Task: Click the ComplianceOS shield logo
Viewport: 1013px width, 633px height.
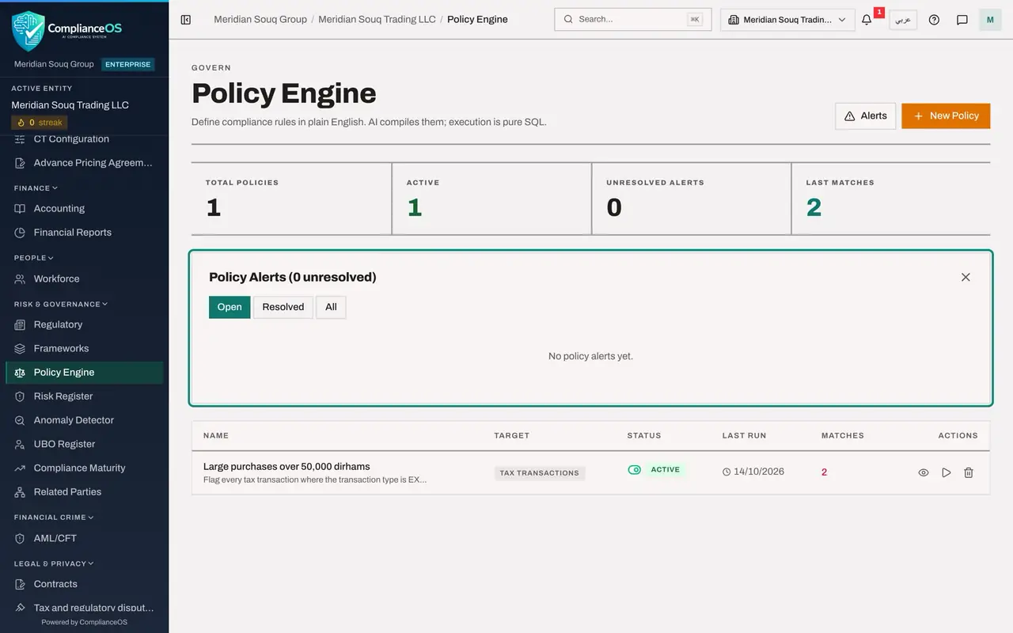Action: click(28, 30)
